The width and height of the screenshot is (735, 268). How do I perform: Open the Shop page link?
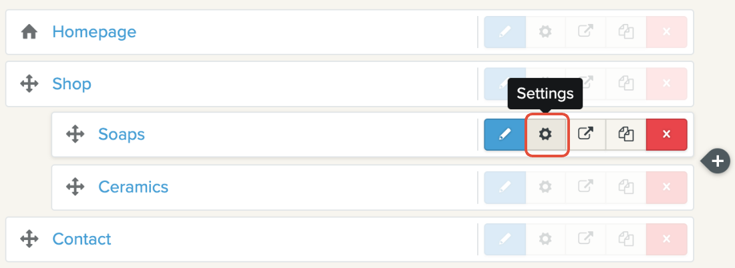tap(71, 84)
